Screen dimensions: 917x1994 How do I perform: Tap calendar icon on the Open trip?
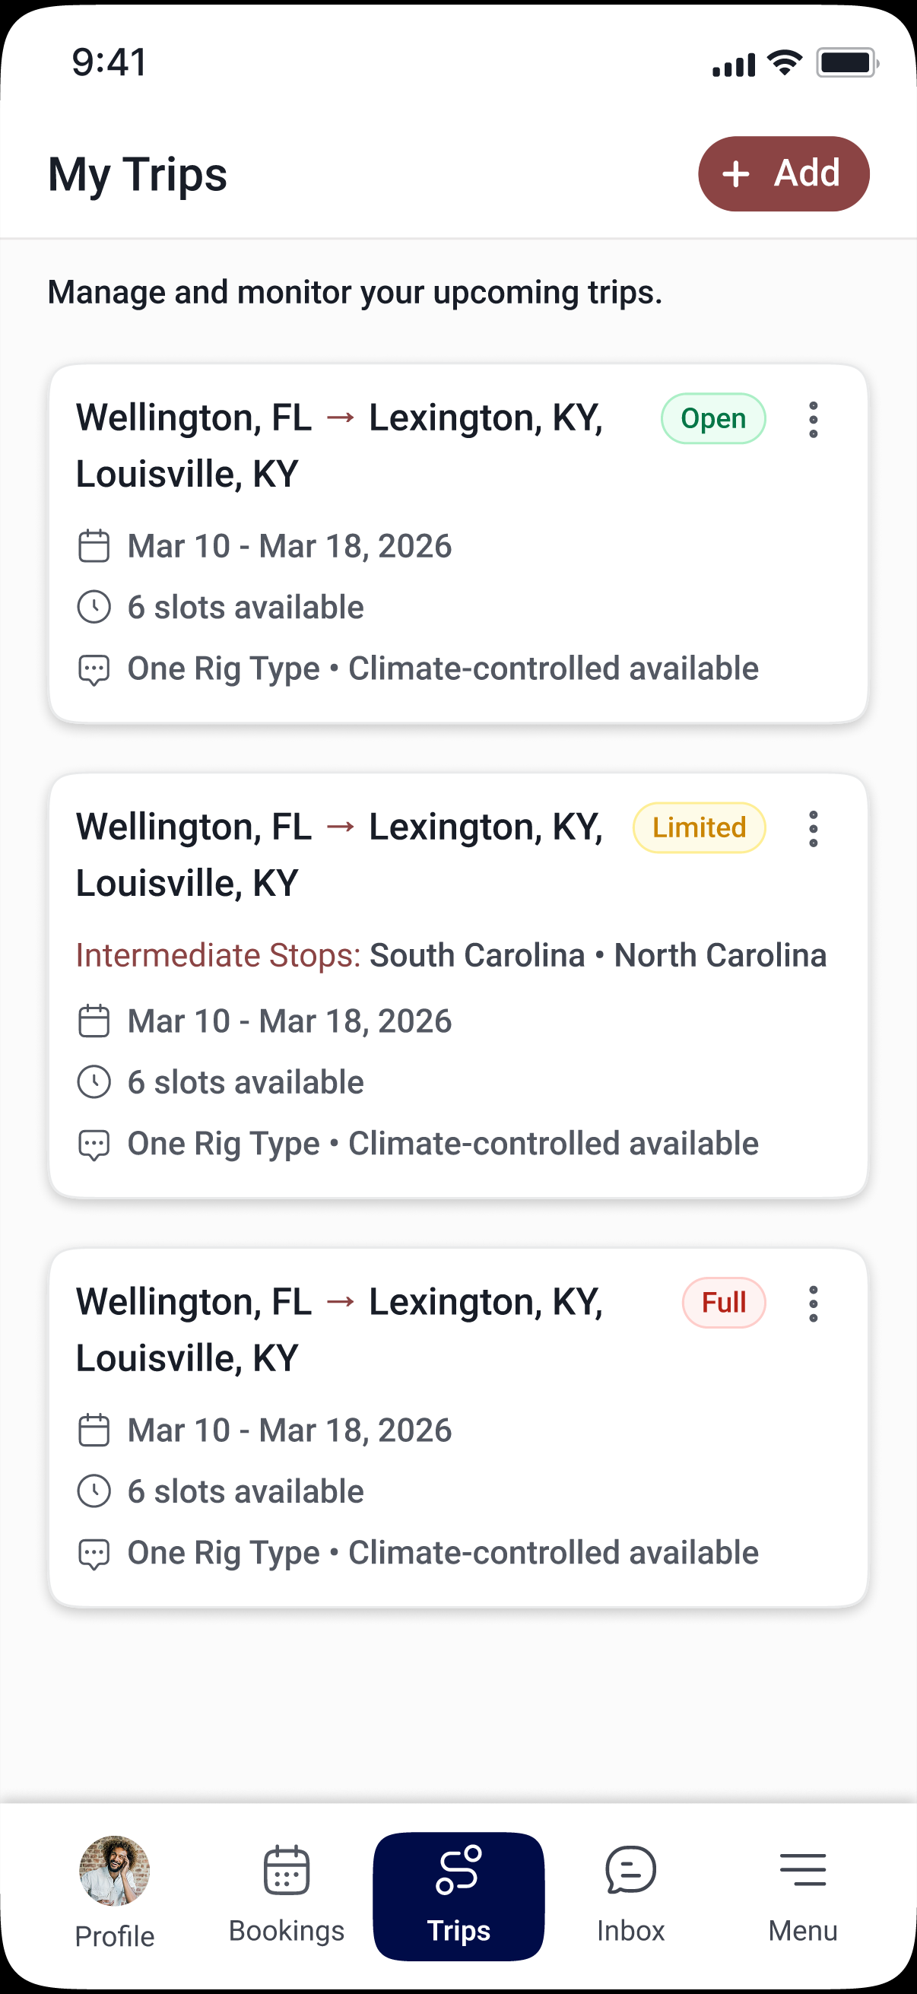[94, 546]
